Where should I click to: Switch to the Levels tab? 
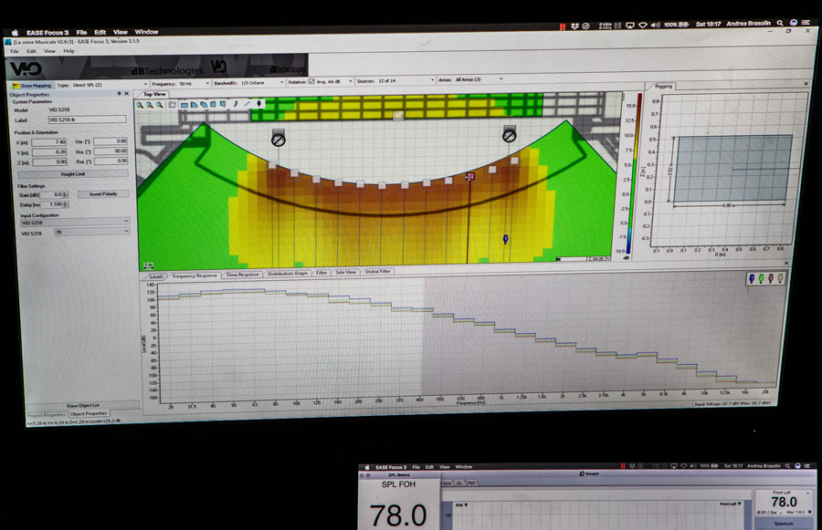pyautogui.click(x=156, y=276)
